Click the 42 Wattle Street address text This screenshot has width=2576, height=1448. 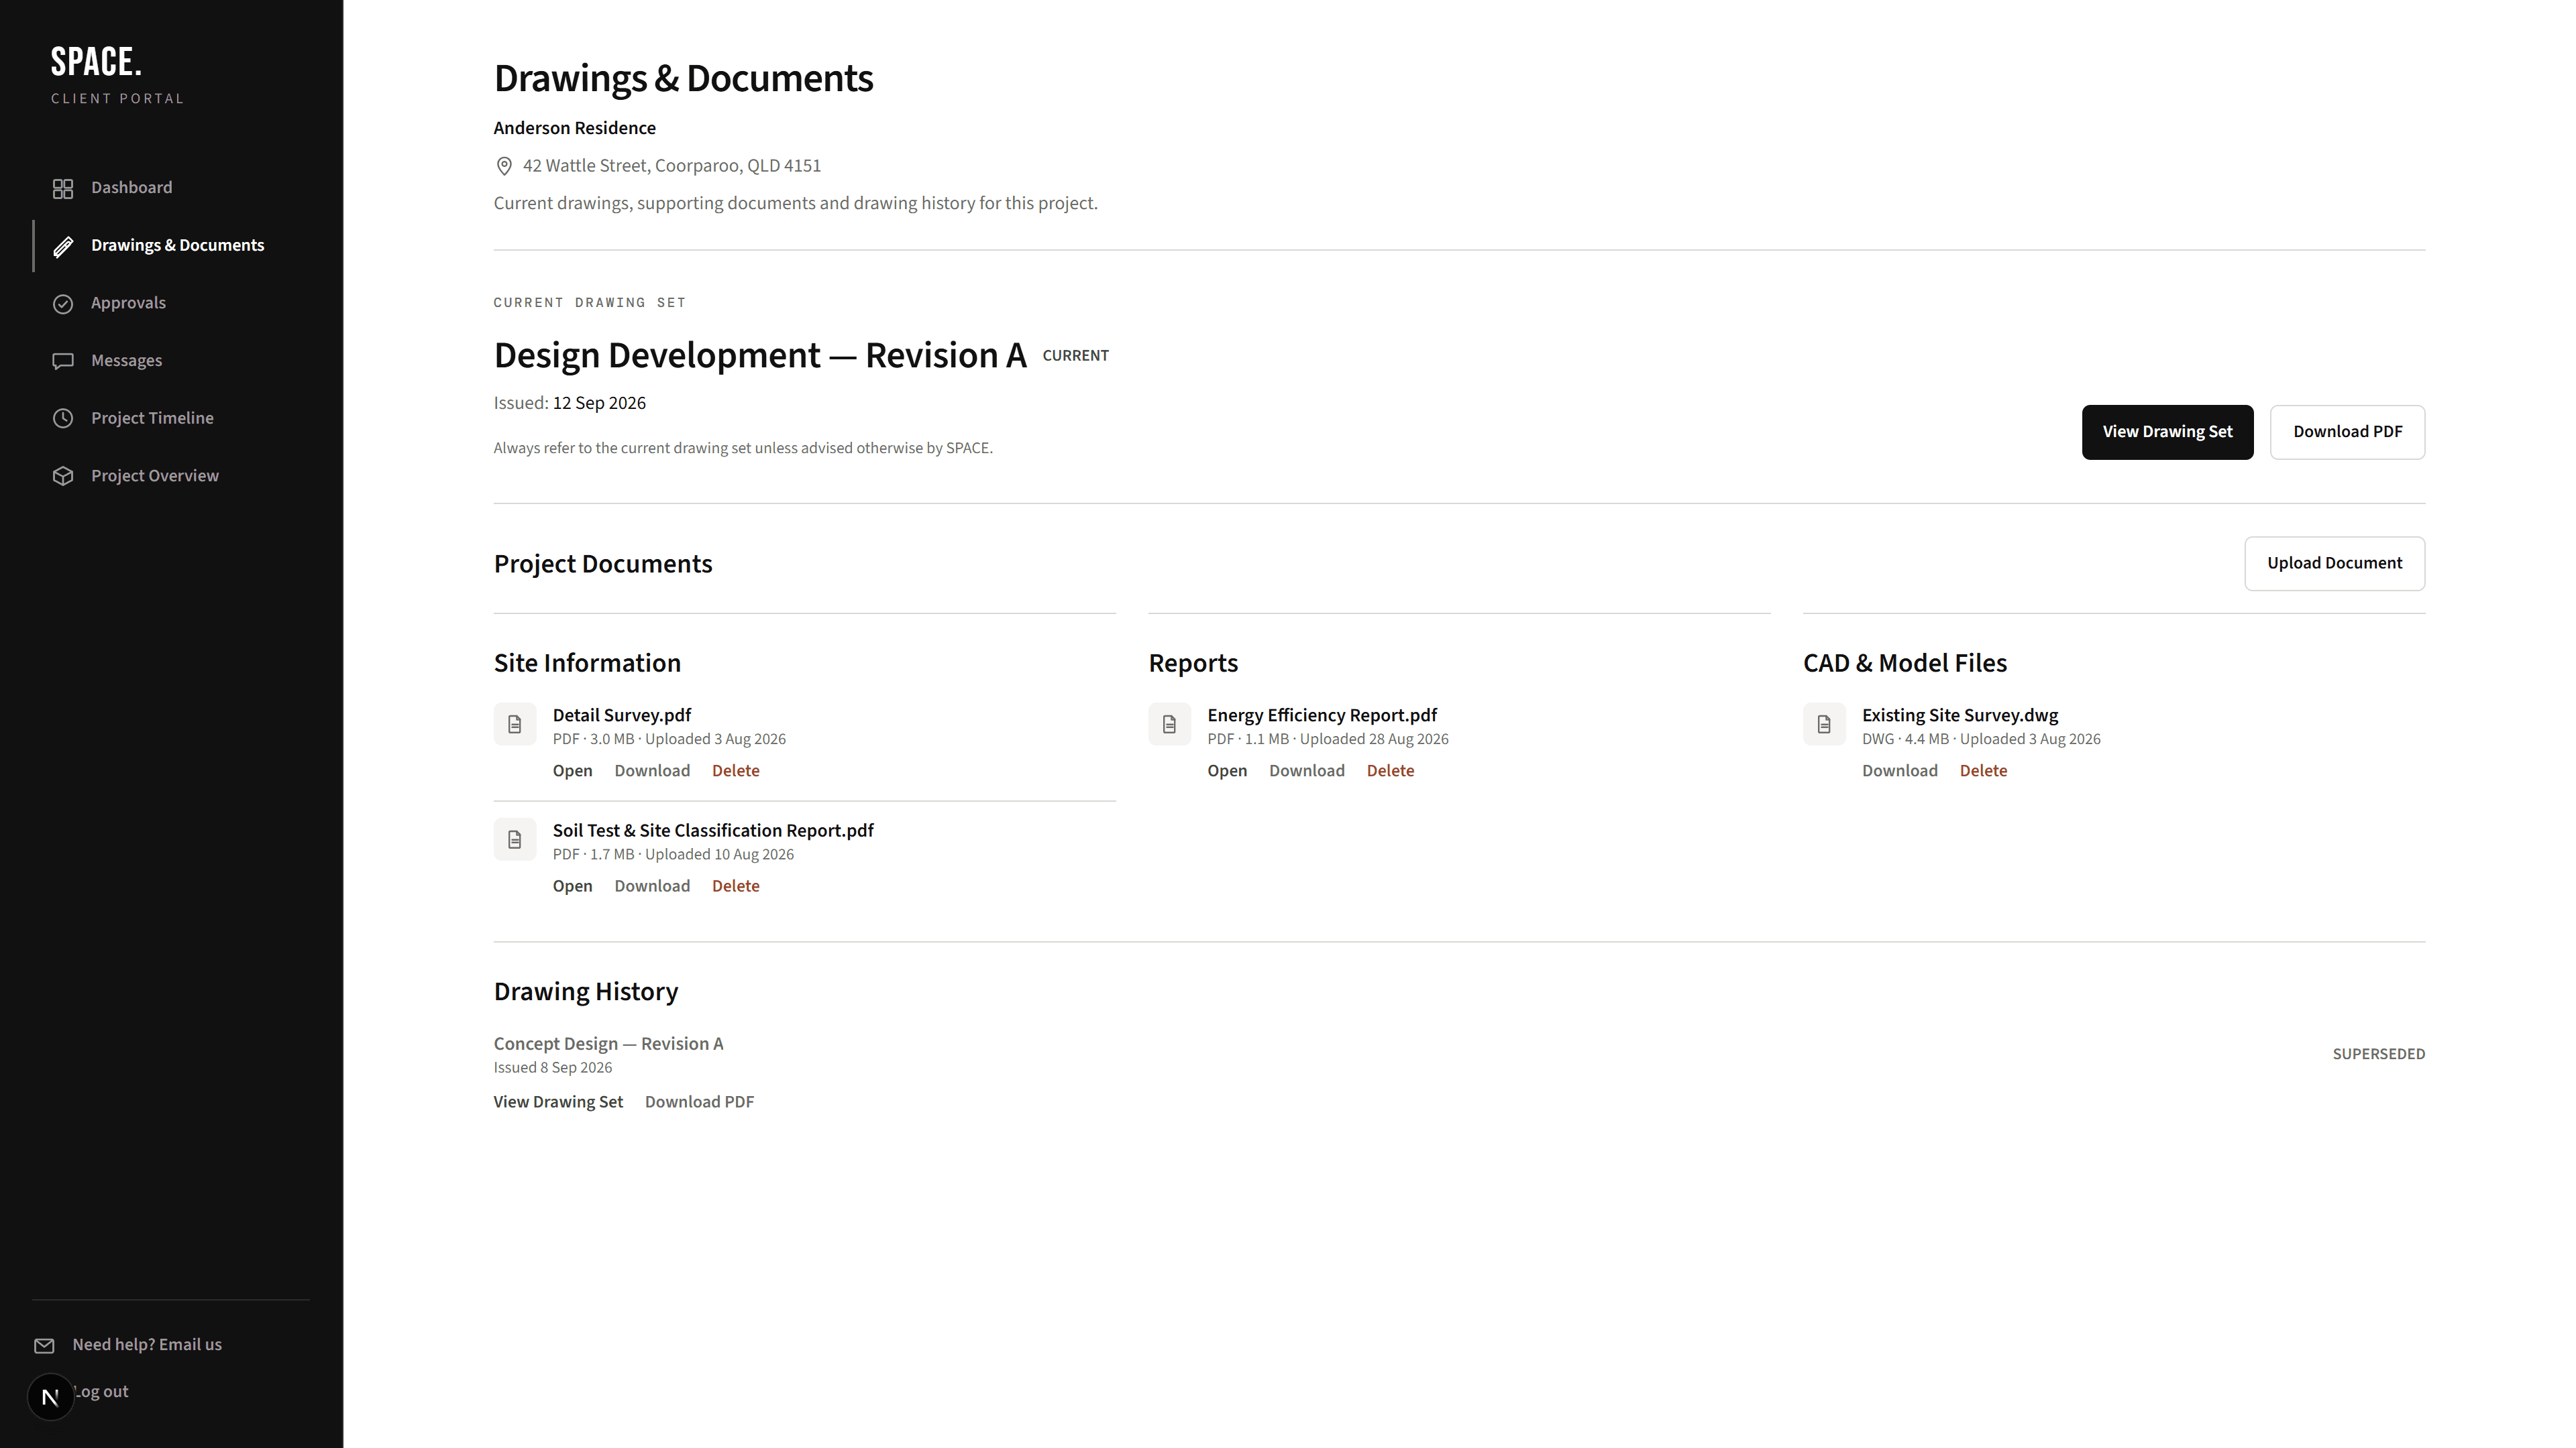click(x=672, y=166)
